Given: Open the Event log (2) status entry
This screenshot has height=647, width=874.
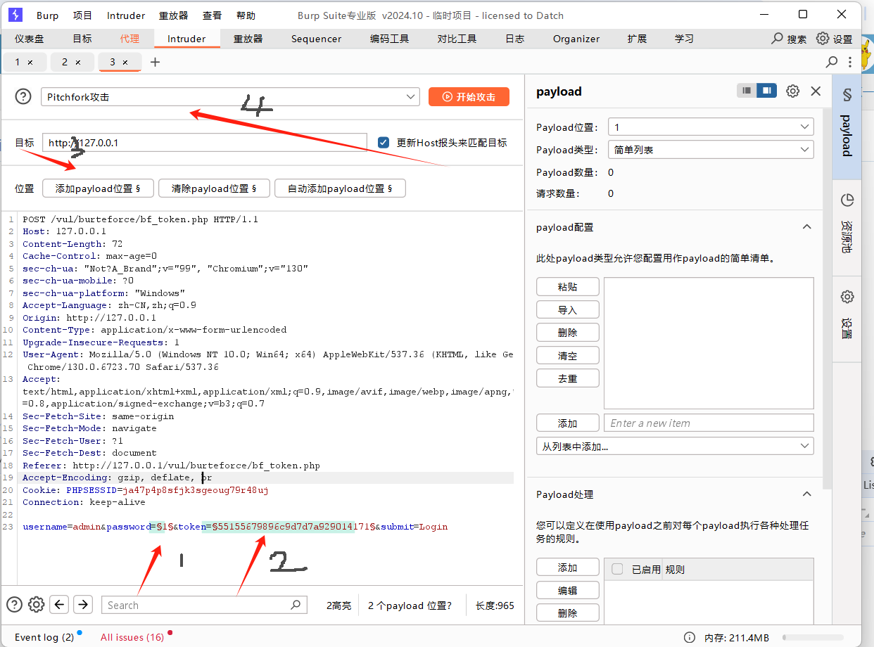Looking at the screenshot, I should (44, 637).
